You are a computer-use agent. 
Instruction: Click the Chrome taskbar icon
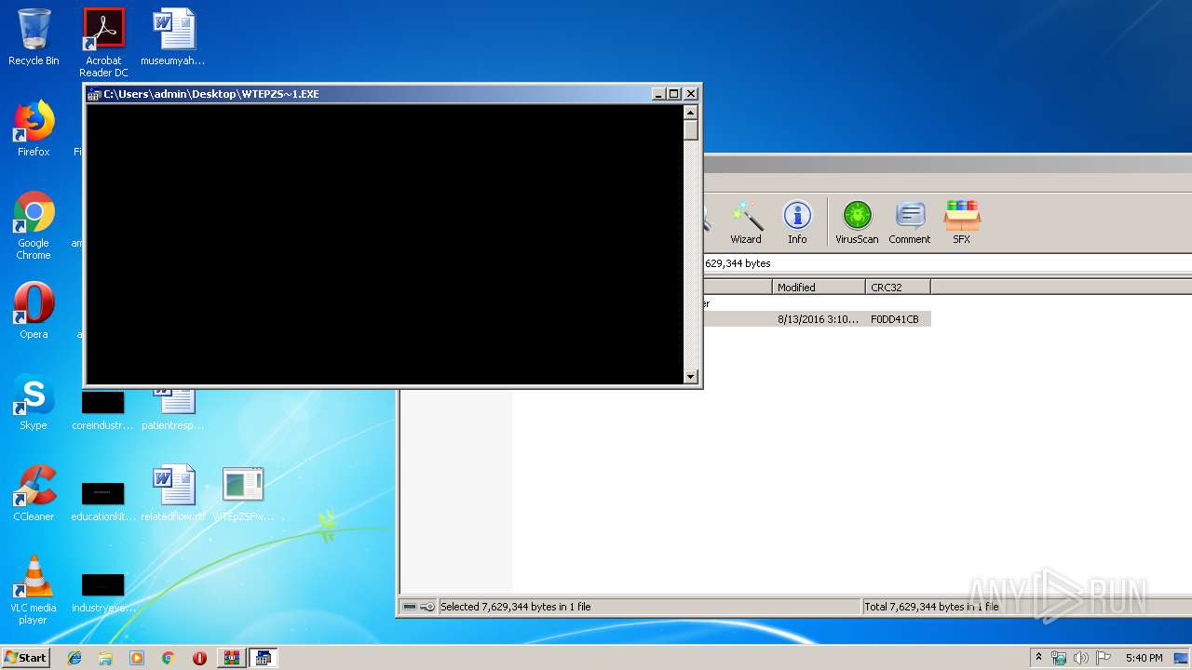tap(168, 658)
